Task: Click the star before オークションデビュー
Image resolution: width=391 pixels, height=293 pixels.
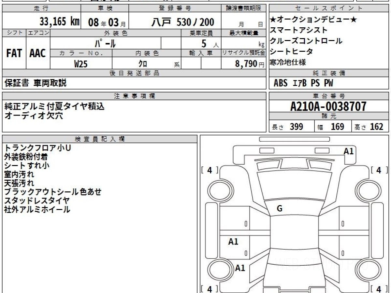Action: (x=273, y=20)
